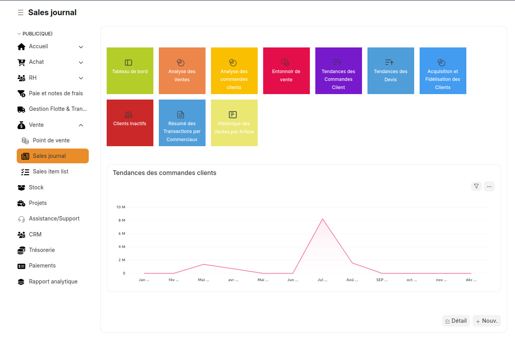Open Historique des Ventes par Article tile

(x=234, y=123)
